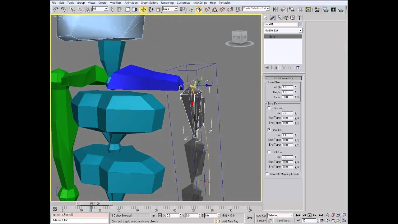Click the Bone01 object color swatch
Screen dimensions: 398x224
pyautogui.click(x=300, y=24)
